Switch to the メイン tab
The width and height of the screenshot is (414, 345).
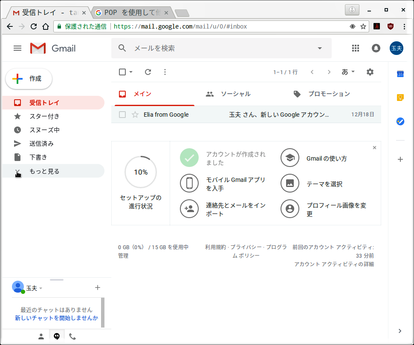point(154,94)
